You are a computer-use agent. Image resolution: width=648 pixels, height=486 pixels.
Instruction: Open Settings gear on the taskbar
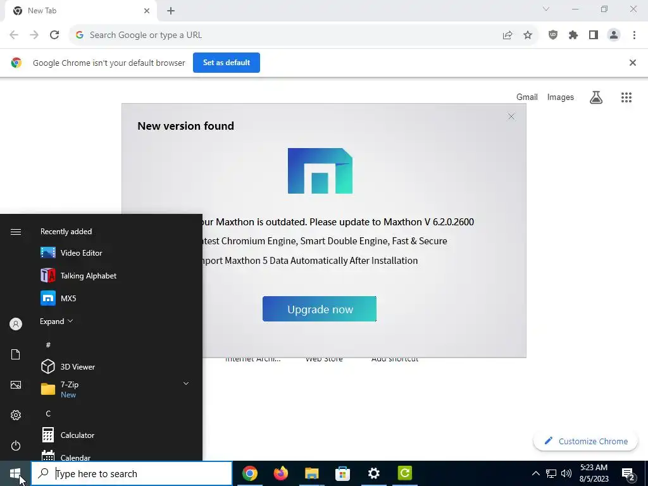373,473
